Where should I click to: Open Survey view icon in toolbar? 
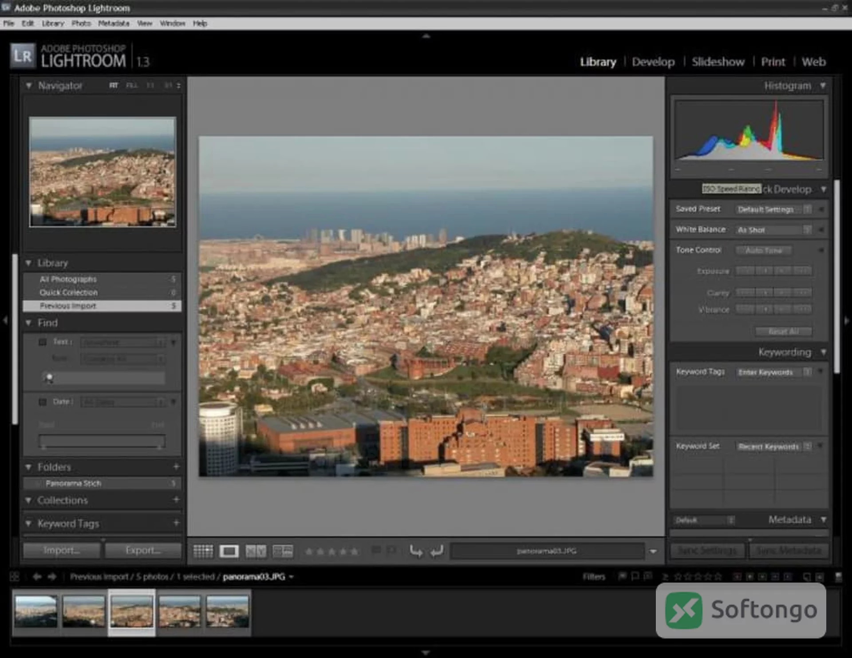283,551
